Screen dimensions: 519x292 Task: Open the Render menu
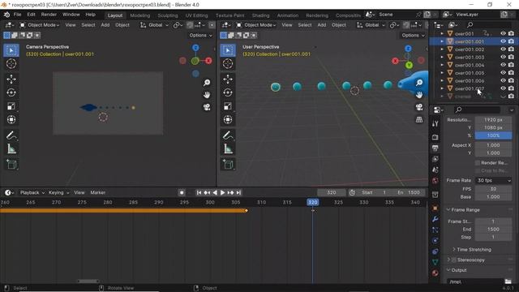coord(49,15)
